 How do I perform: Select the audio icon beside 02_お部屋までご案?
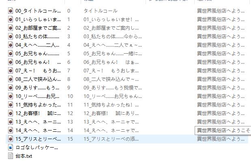(11, 28)
